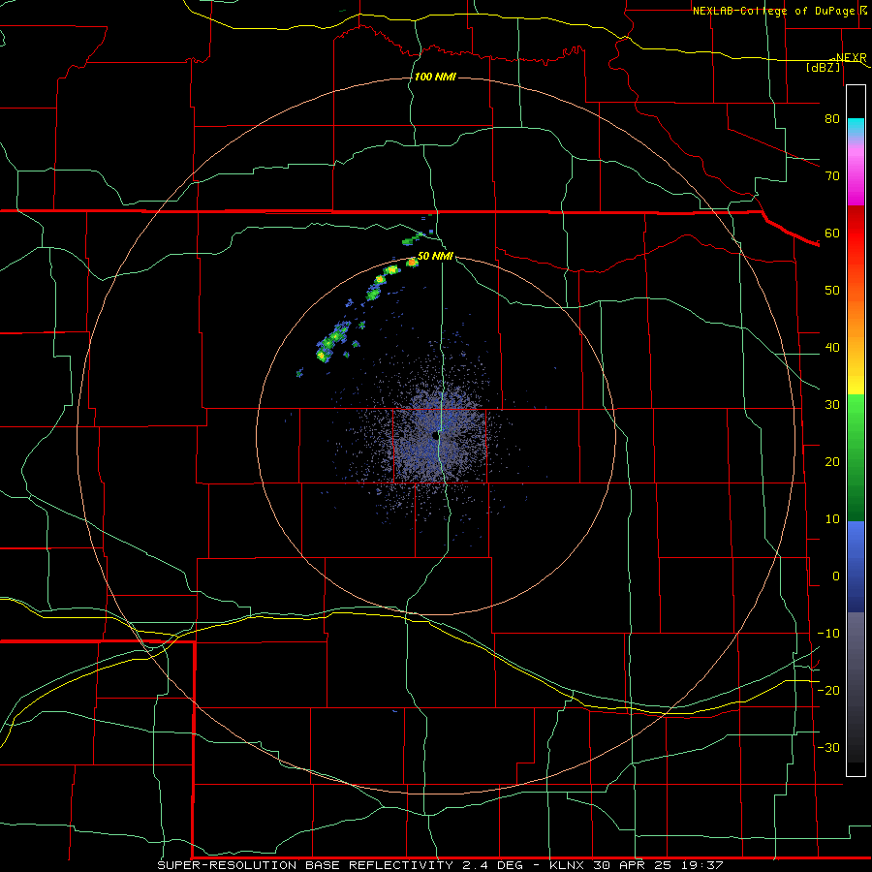
Task: Click the black radar site dot at ring center
Action: pyautogui.click(x=435, y=435)
